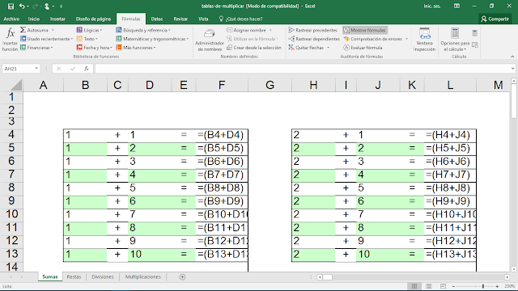This screenshot has height=291, width=518.
Task: Toggle Mostrar fórmulas off
Action: click(365, 30)
